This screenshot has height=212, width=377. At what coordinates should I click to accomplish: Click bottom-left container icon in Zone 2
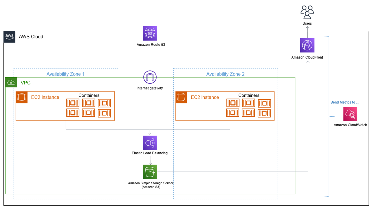(233, 113)
